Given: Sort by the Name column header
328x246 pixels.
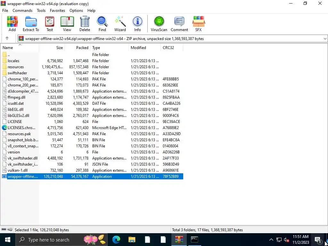Looking at the screenshot, I should (20, 48).
